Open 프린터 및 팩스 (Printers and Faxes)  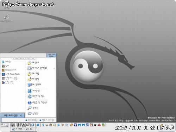pyautogui.click(x=36, y=96)
